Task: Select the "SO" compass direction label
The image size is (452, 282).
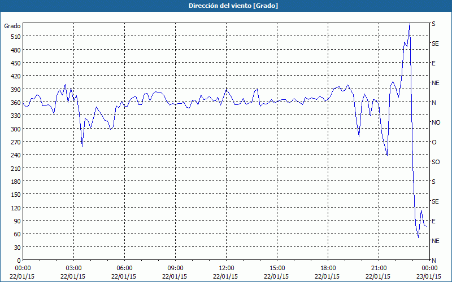Action: tap(436, 162)
